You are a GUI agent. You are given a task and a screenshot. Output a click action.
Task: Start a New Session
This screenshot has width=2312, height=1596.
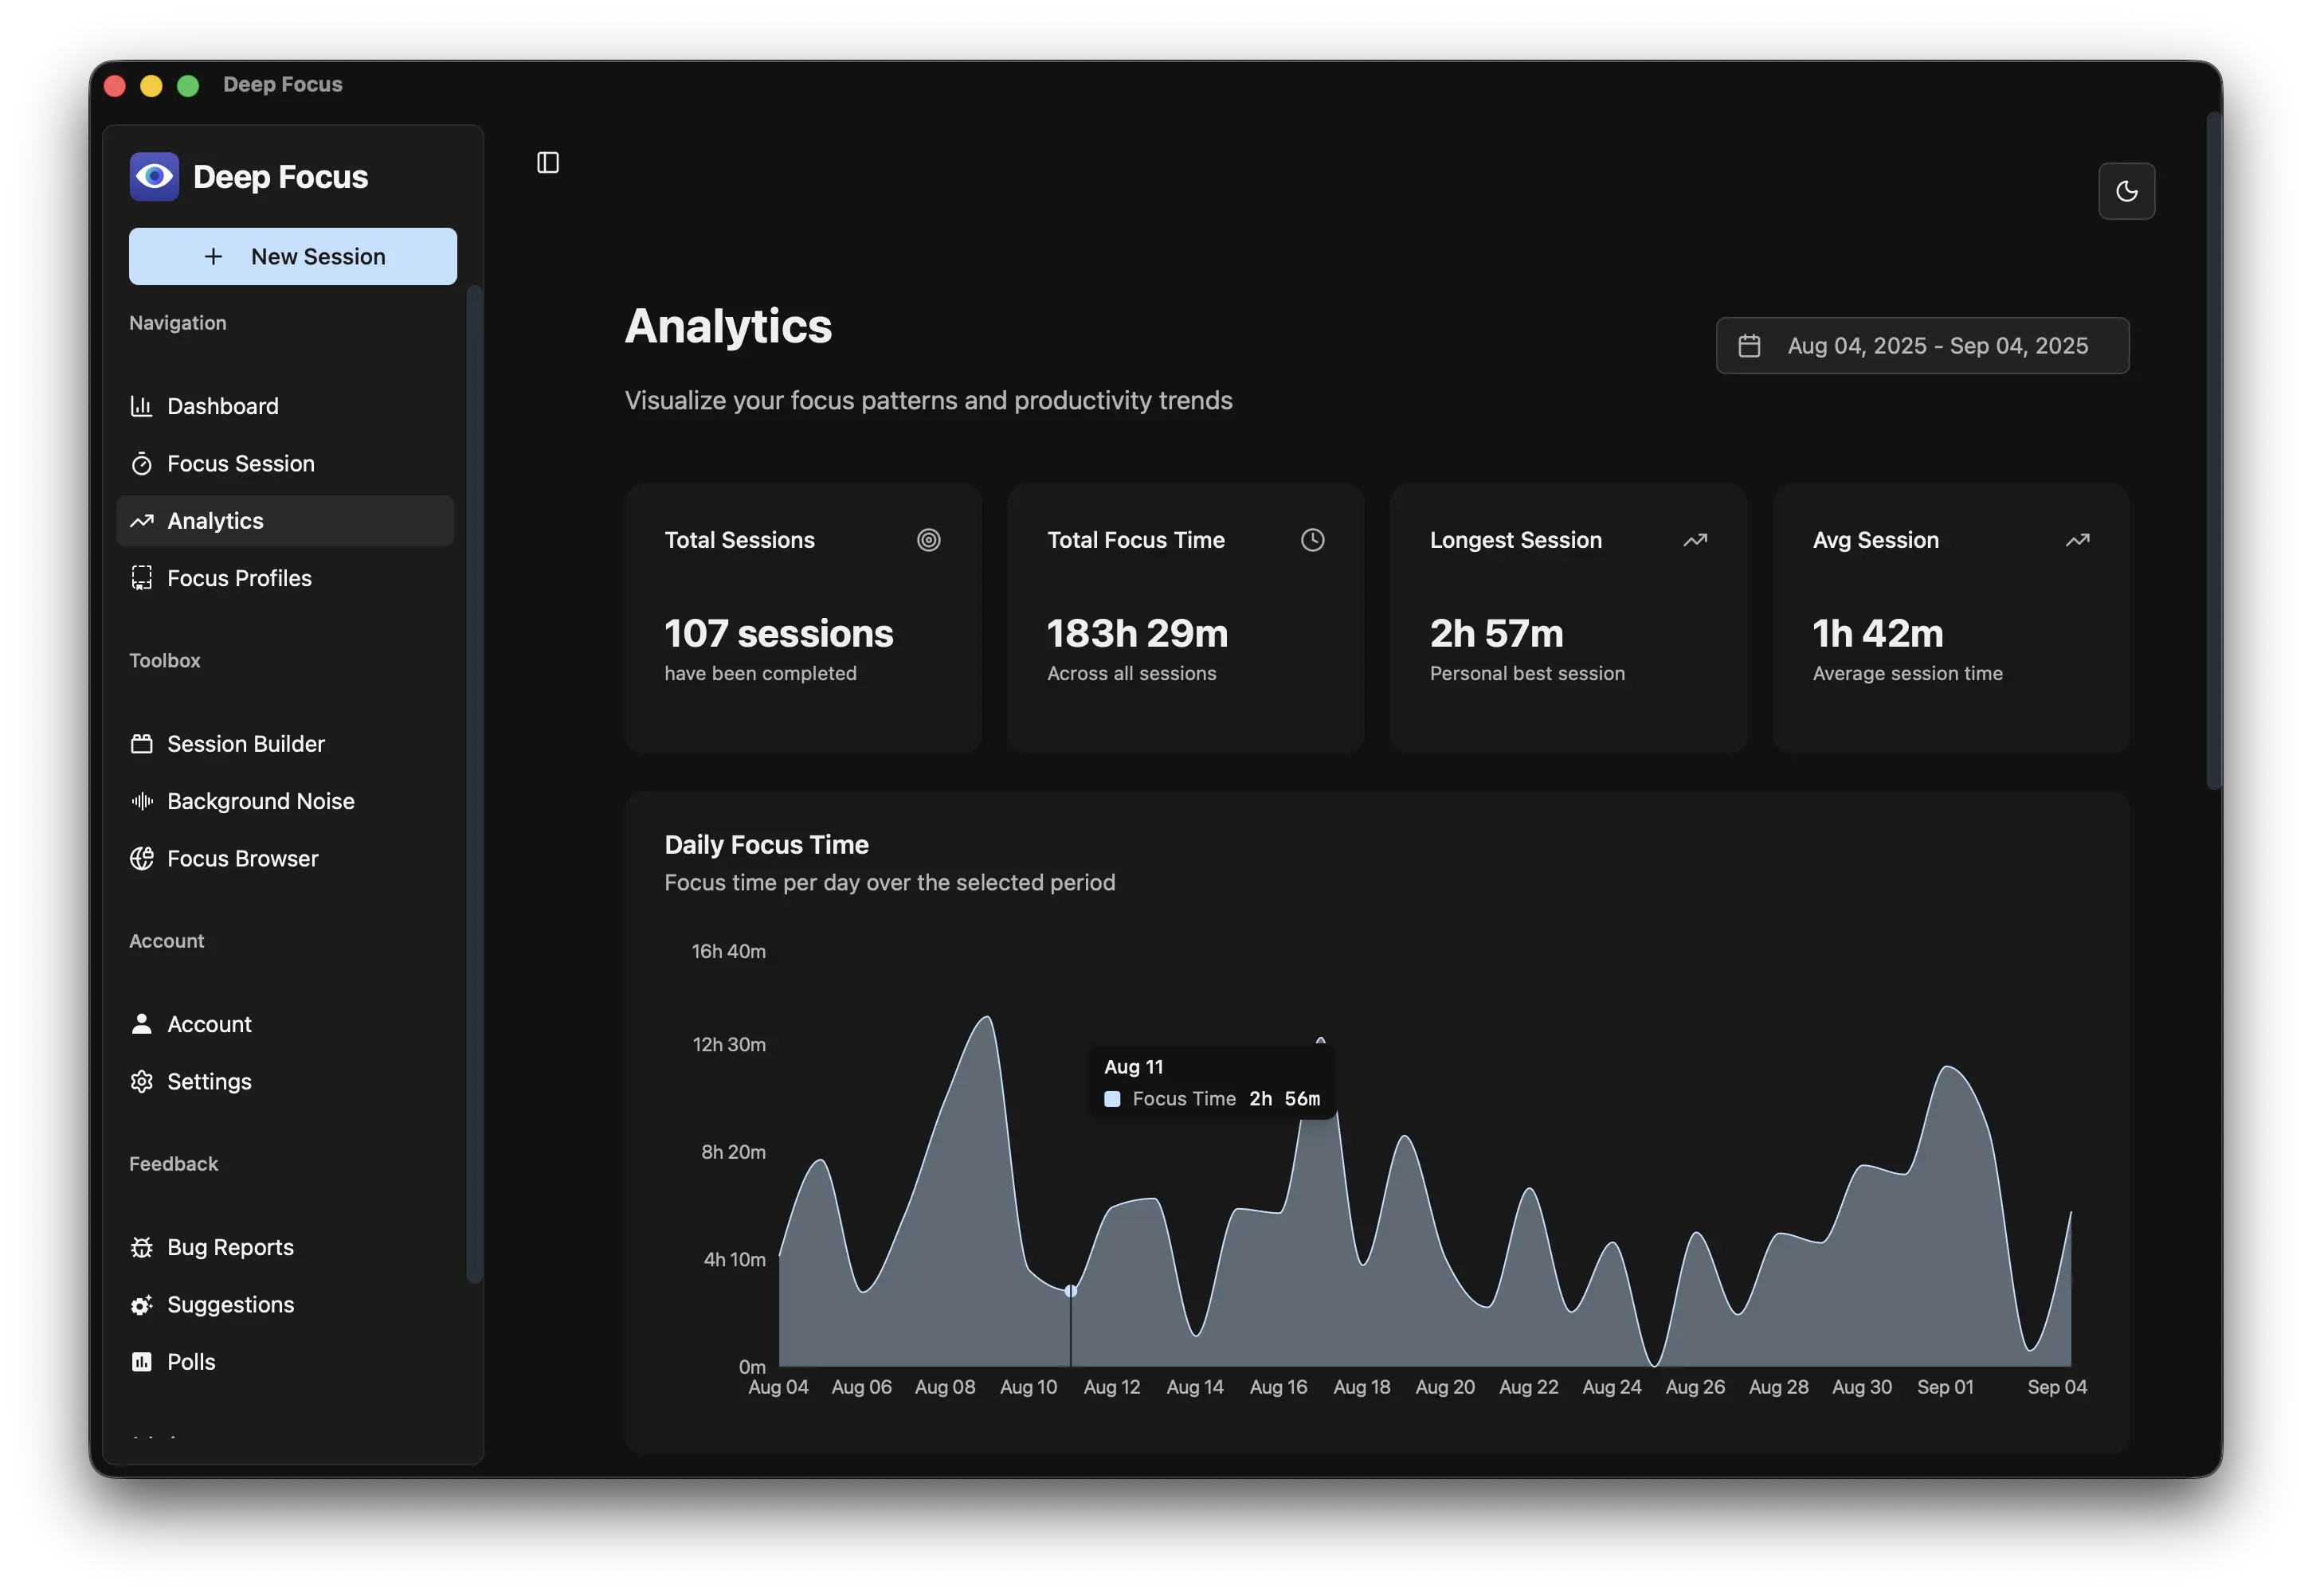(x=293, y=257)
